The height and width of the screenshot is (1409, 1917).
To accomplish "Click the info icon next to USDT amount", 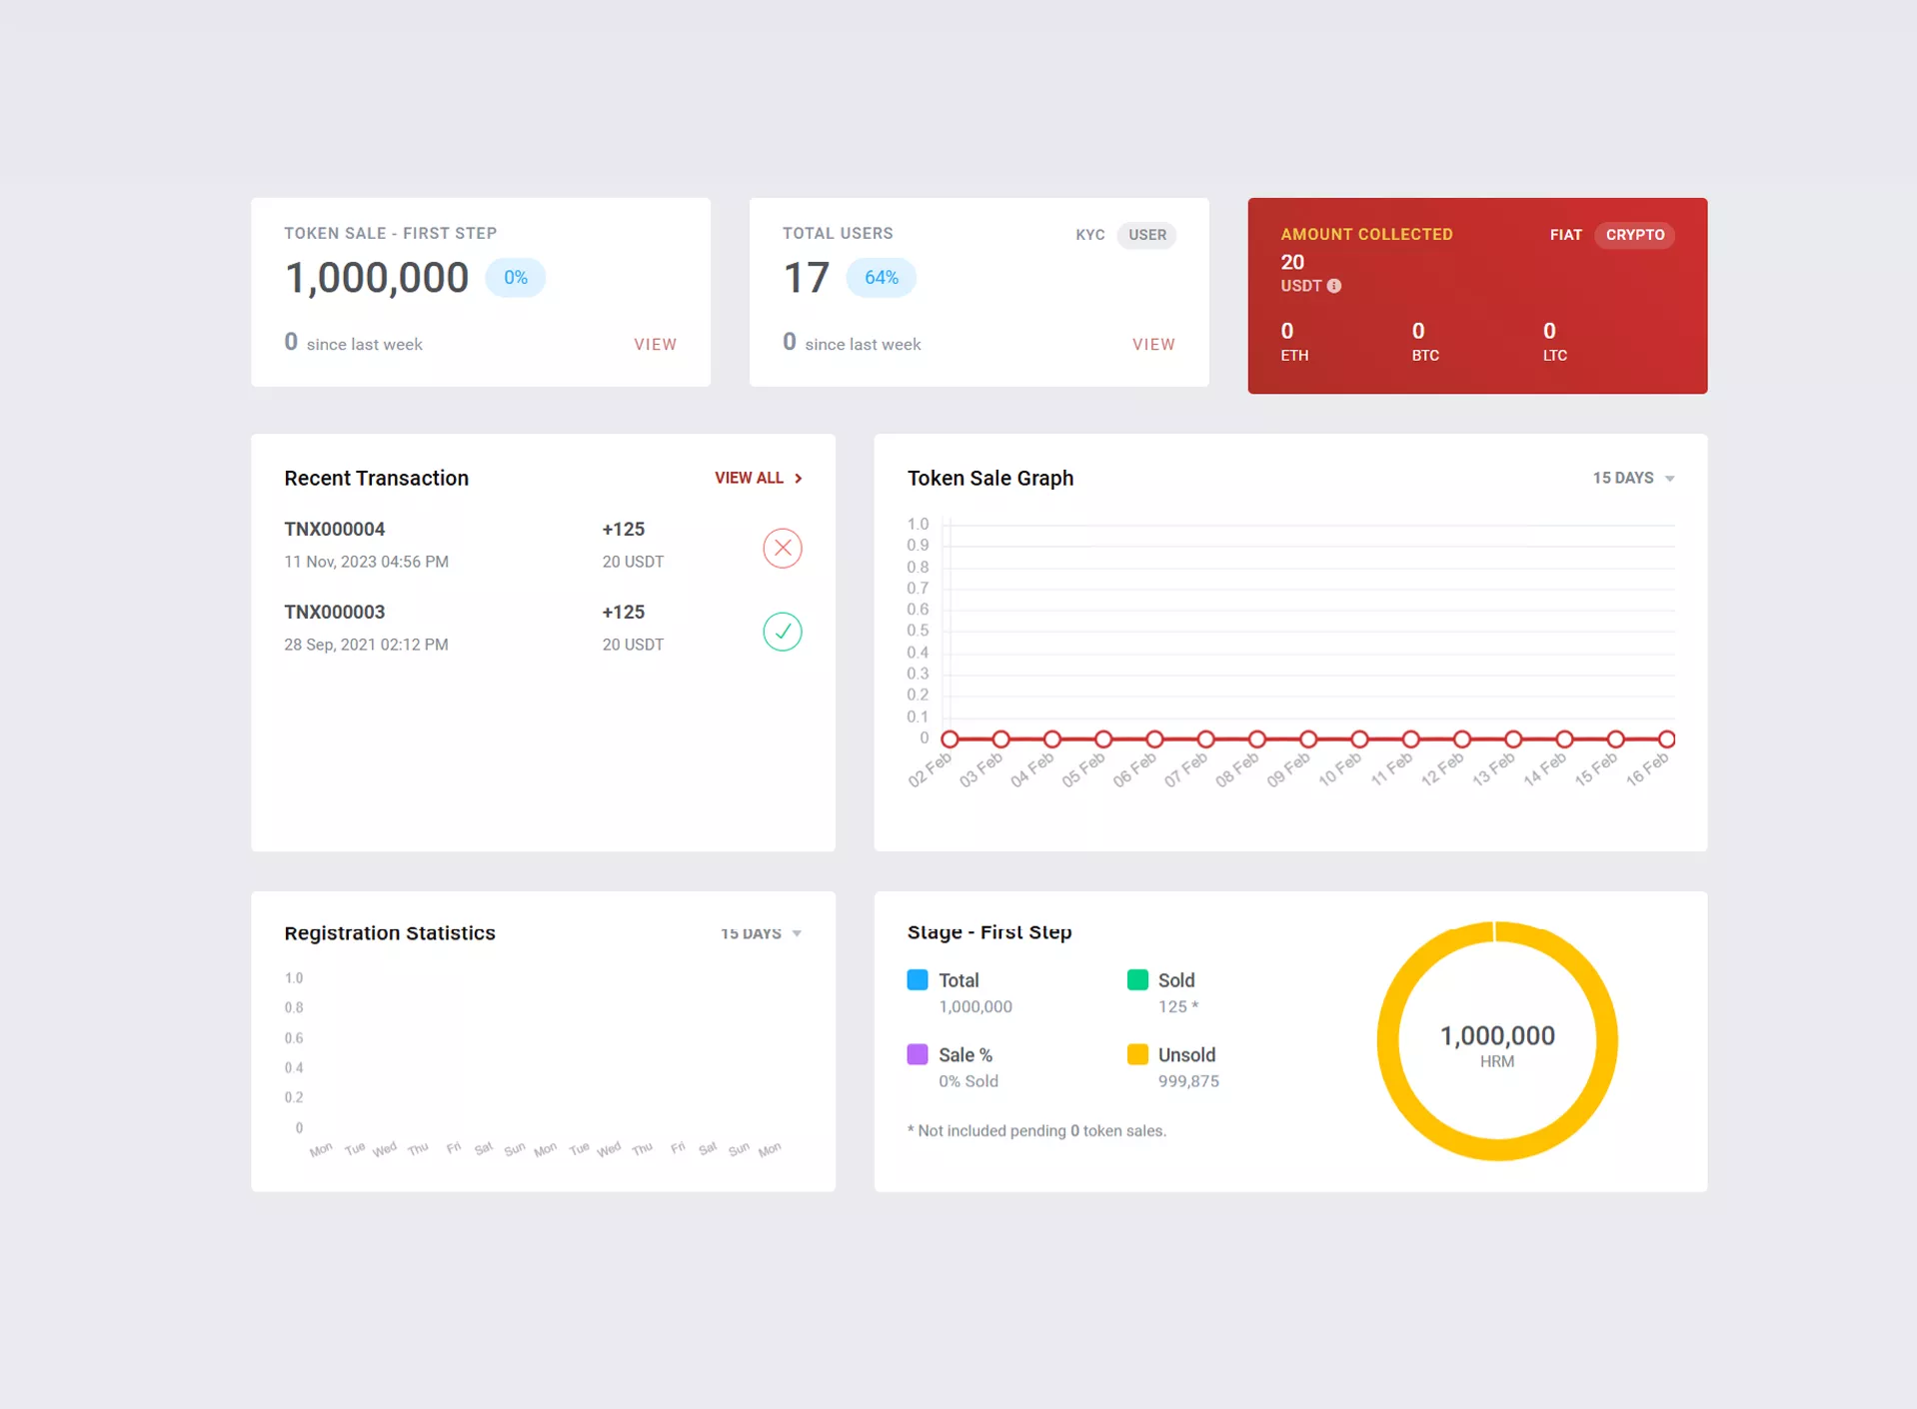I will tap(1333, 286).
